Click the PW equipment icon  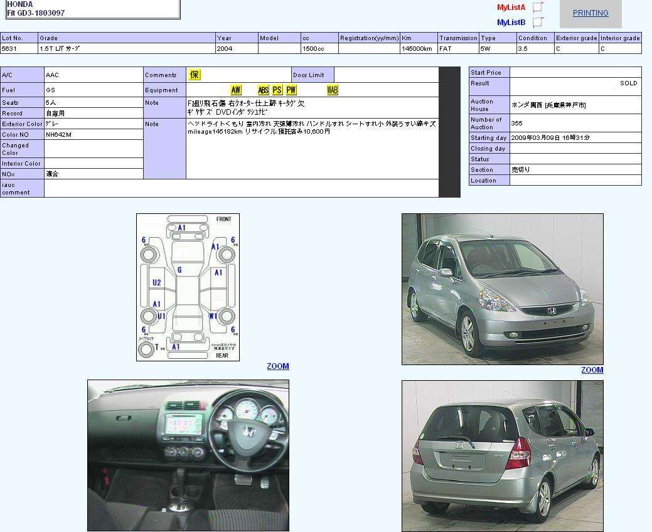[x=291, y=90]
